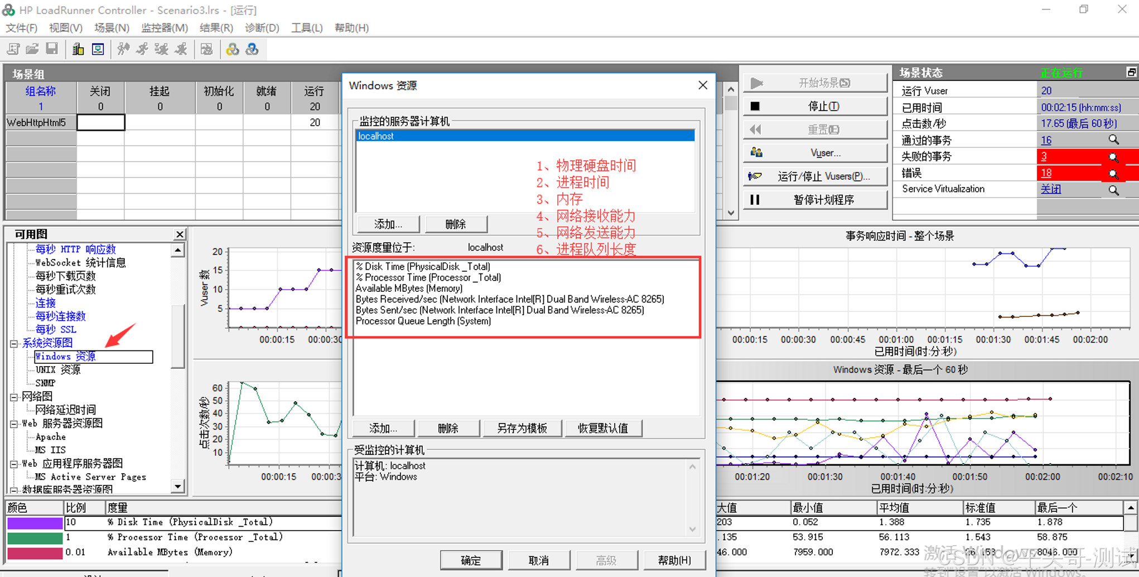Click magnifier icon beside 错误 row
The width and height of the screenshot is (1139, 577).
(1113, 174)
